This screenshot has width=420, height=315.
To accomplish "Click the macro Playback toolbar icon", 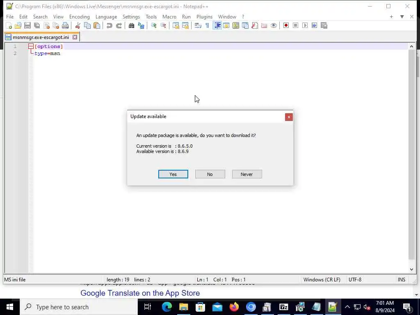I will (x=305, y=25).
